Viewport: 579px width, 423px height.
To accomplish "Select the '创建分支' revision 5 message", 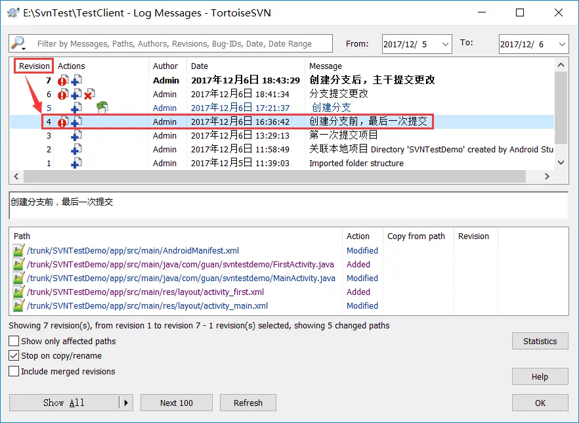I will (332, 108).
